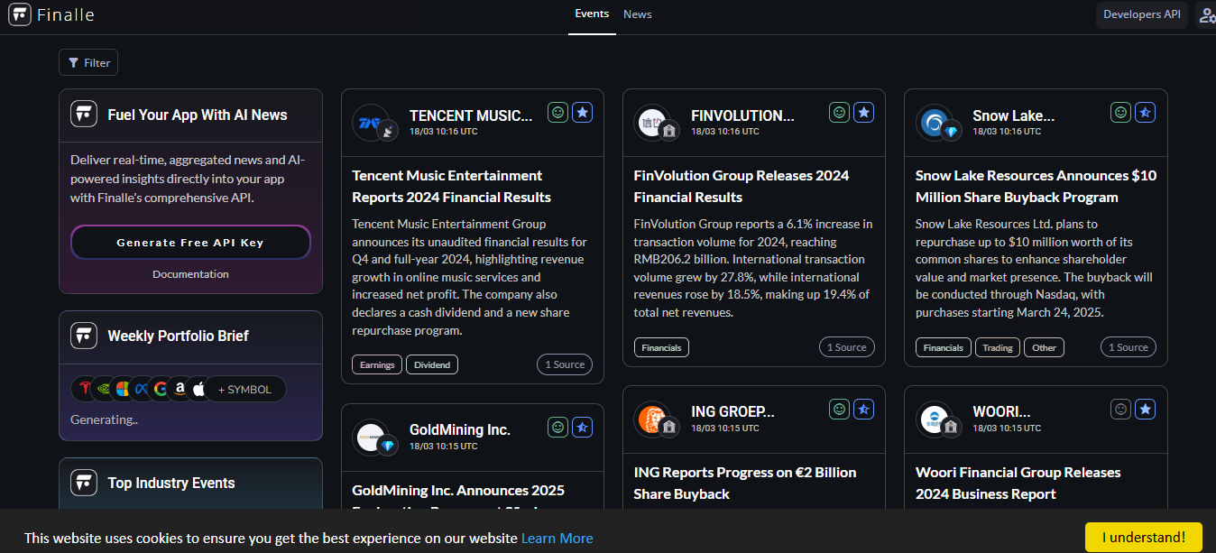Click the Amazon symbol in Weekly Portfolio Brief
The height and width of the screenshot is (553, 1216).
180,389
